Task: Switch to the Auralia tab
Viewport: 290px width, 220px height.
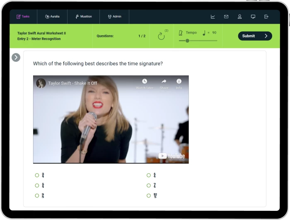Action: coord(52,17)
